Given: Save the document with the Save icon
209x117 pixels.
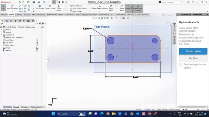Looking at the screenshot, I should coord(34,2).
